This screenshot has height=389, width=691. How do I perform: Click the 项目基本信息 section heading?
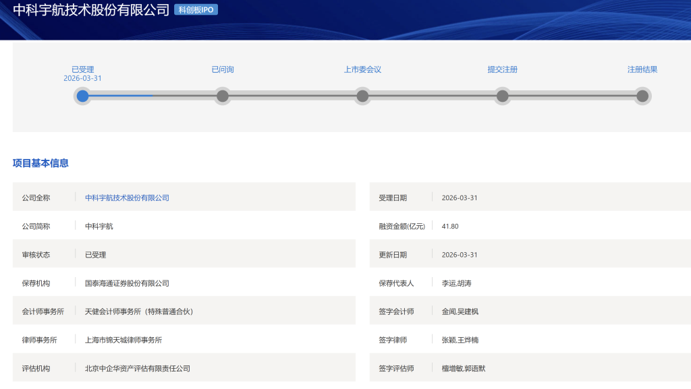[40, 163]
